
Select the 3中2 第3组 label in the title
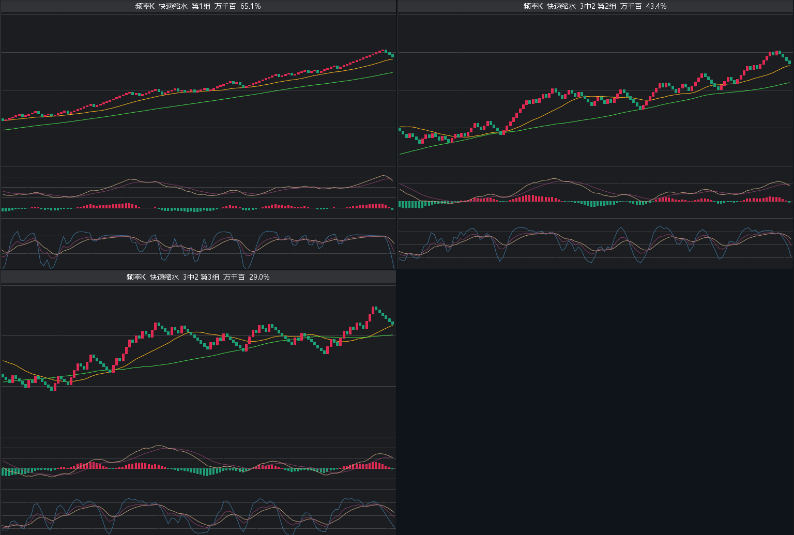201,277
